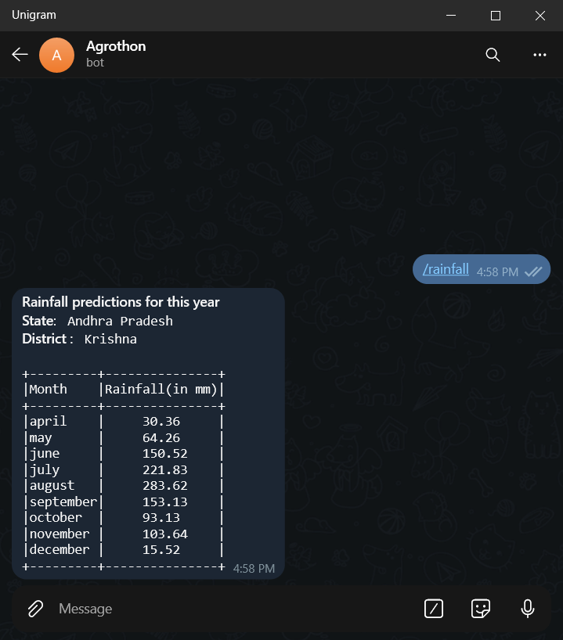The width and height of the screenshot is (563, 640).
Task: Click the 4:58 PM timestamp on bot reply
Action: tap(254, 569)
